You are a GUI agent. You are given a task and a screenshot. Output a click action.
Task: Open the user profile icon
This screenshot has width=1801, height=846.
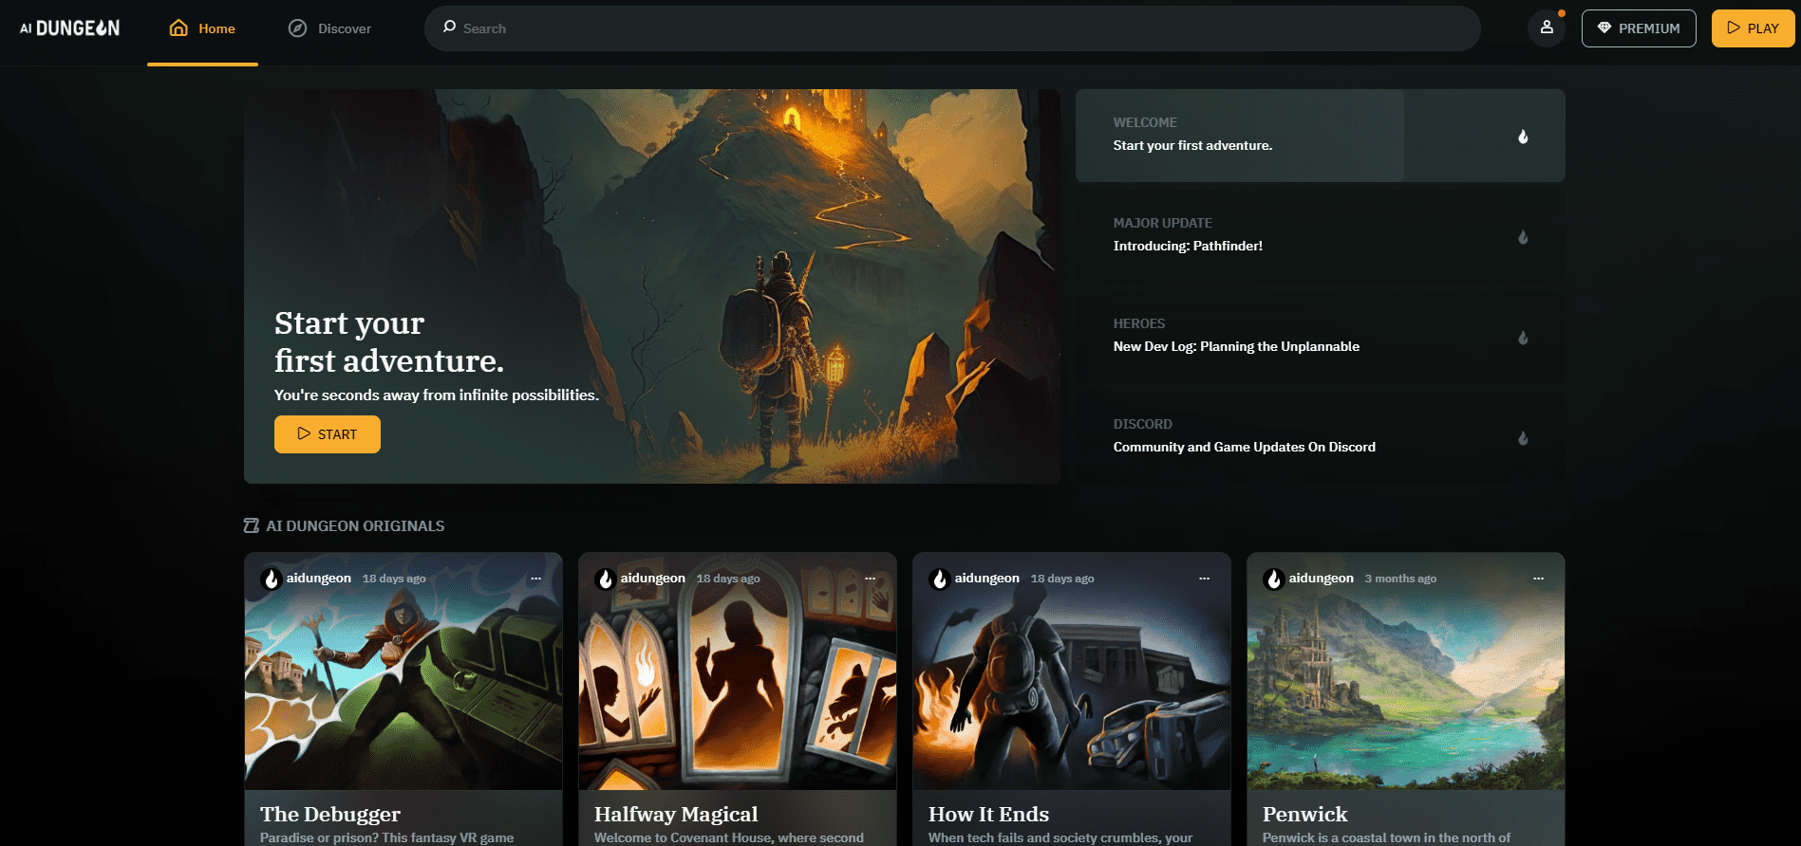1547,28
